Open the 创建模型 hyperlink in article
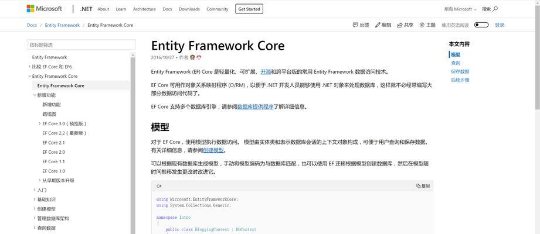This screenshot has width=540, height=234. [x=213, y=150]
